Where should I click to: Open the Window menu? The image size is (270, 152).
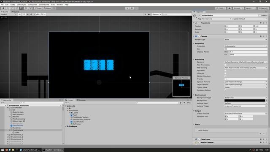pyautogui.click(x=60, y=5)
